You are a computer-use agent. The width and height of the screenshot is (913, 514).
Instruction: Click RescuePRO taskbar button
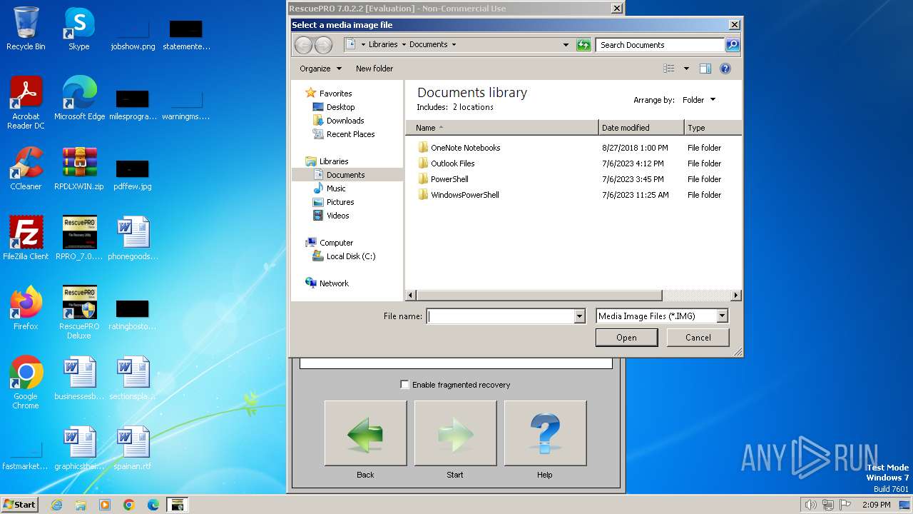pyautogui.click(x=177, y=505)
